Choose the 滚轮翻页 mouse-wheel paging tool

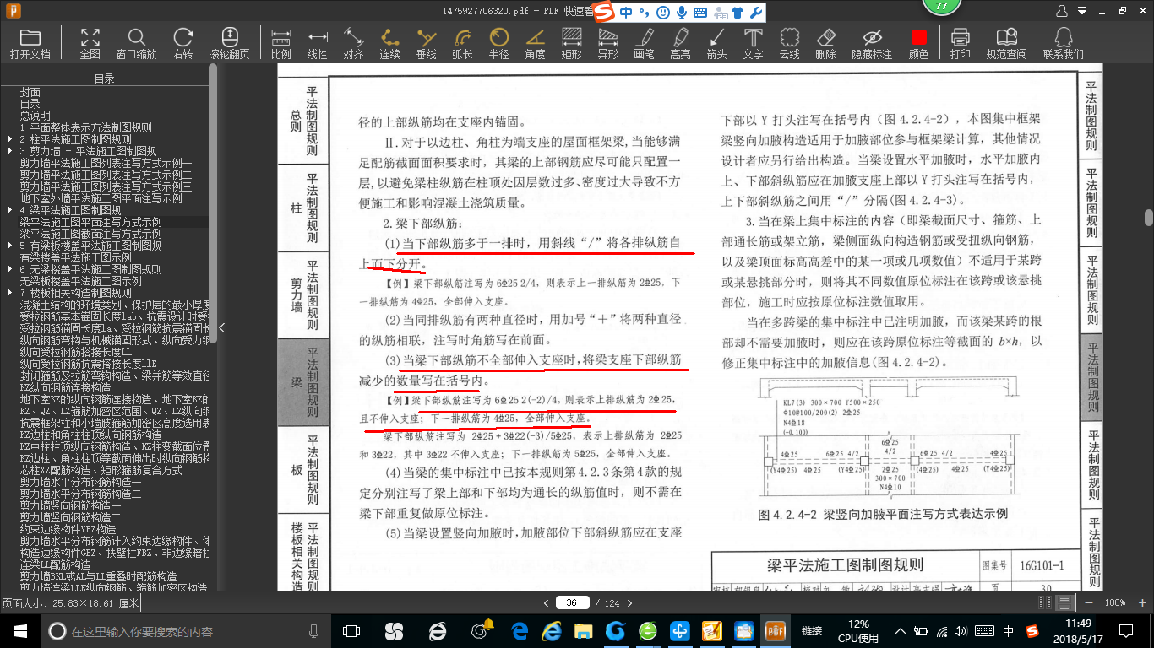tap(229, 43)
